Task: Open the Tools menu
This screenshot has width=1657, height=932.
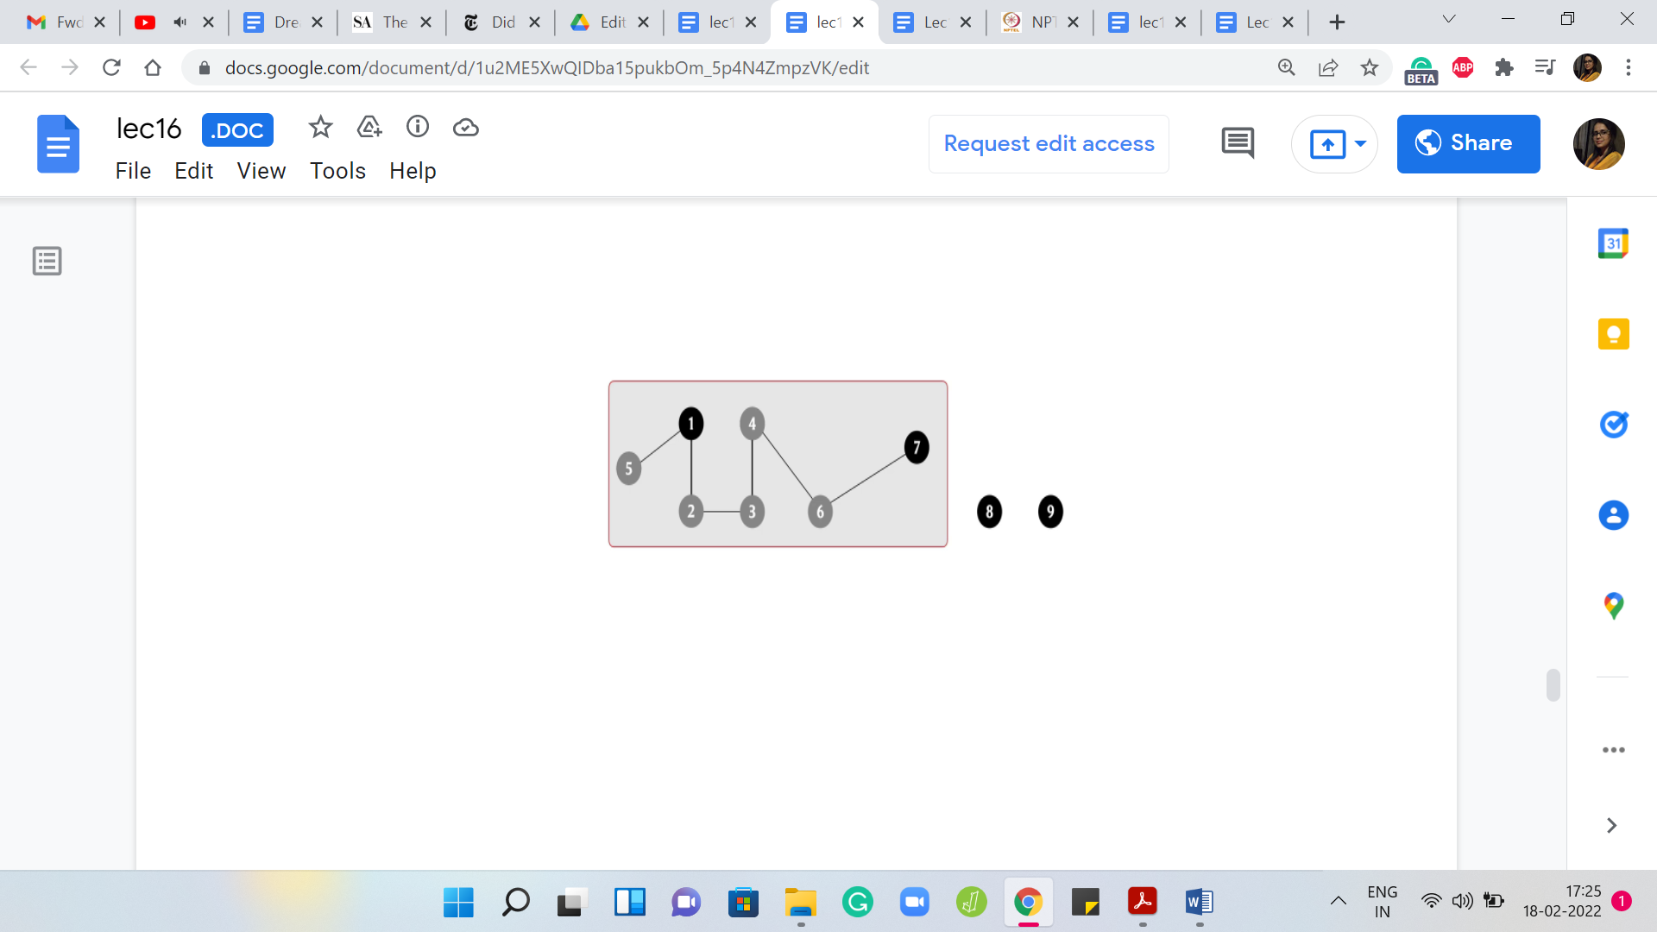Action: (x=337, y=171)
